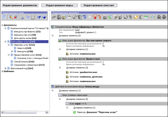Open the Редактирование медиа tab
Image resolution: width=168 pixels, height=117 pixels.
pyautogui.click(x=59, y=5)
